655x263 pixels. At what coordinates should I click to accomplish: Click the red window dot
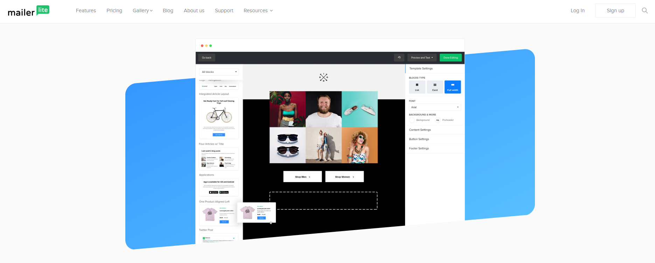[x=202, y=46]
